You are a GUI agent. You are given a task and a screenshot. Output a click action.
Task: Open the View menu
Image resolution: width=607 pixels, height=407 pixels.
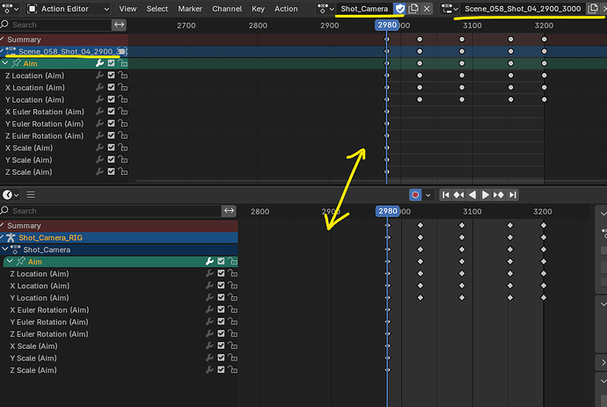click(128, 9)
